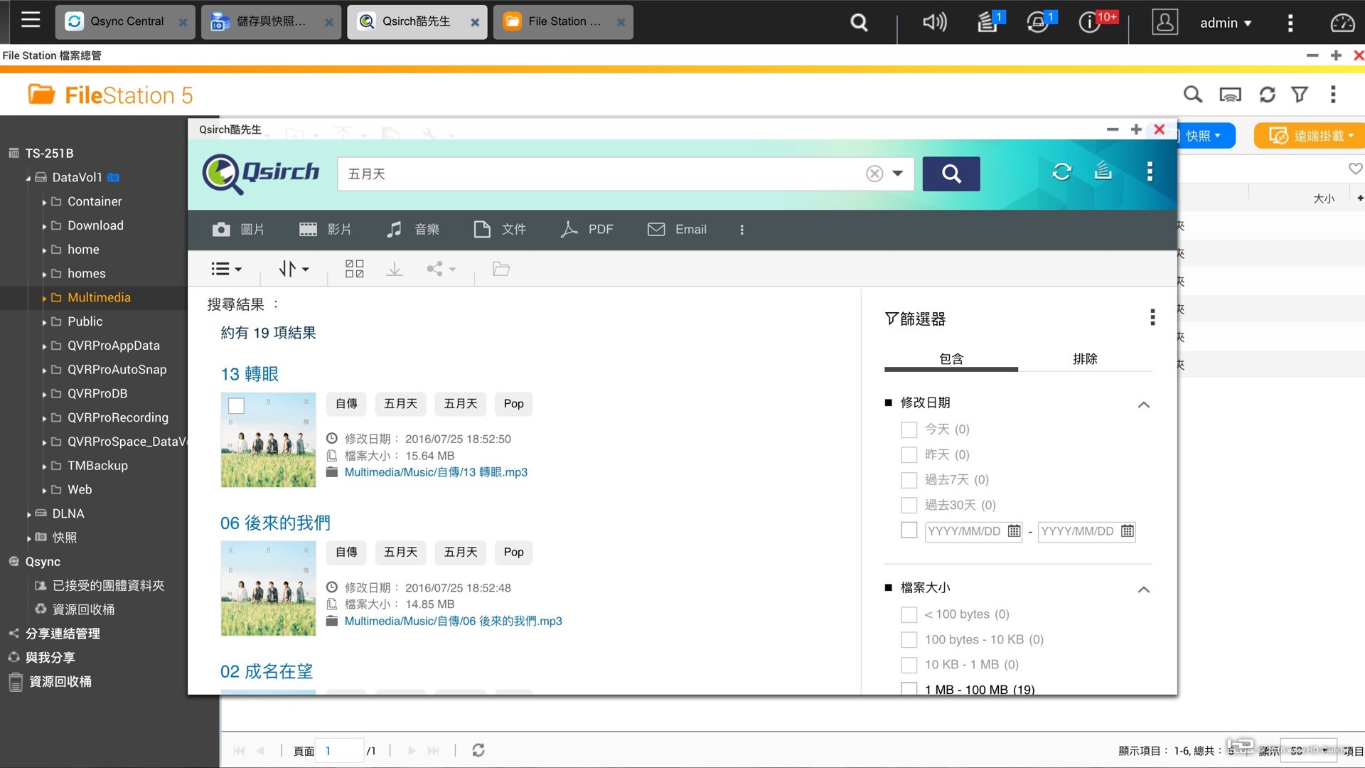Image resolution: width=1365 pixels, height=768 pixels.
Task: Enable 1 MB - 100 MB file size checkbox
Action: [909, 689]
